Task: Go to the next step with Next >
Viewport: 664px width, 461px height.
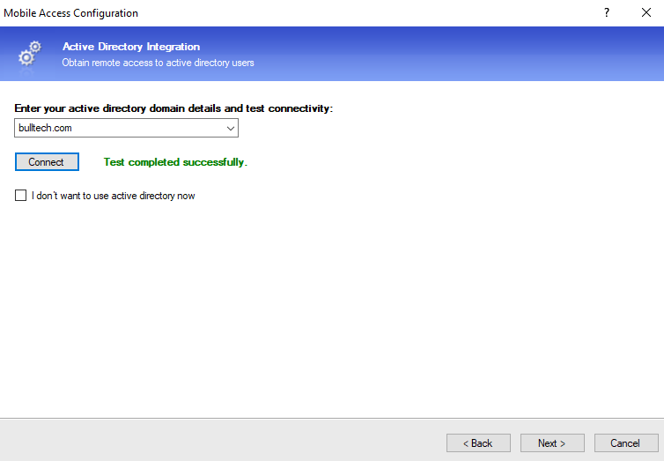Action: coord(552,442)
